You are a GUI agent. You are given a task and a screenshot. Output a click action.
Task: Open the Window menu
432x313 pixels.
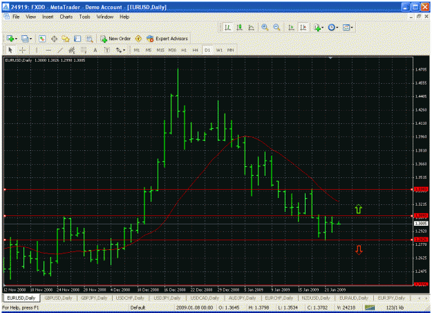click(x=105, y=17)
